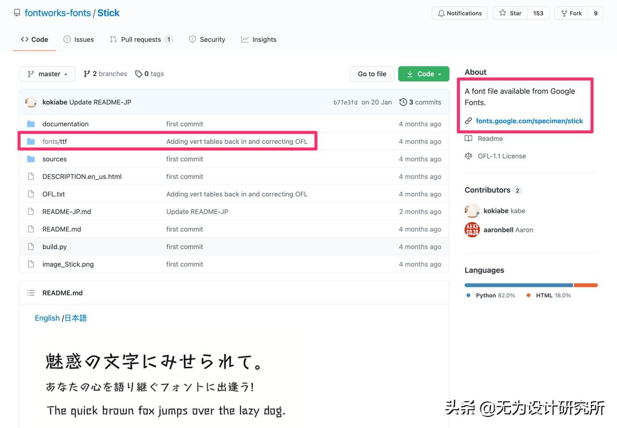This screenshot has width=617, height=428.
Task: Click the file icon for image_Stick.png
Action: [x=31, y=264]
